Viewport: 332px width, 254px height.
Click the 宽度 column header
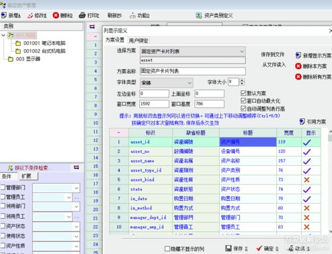pos(289,133)
